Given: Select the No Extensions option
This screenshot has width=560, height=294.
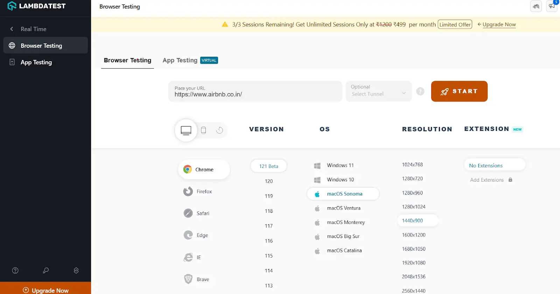Looking at the screenshot, I should pyautogui.click(x=495, y=165).
